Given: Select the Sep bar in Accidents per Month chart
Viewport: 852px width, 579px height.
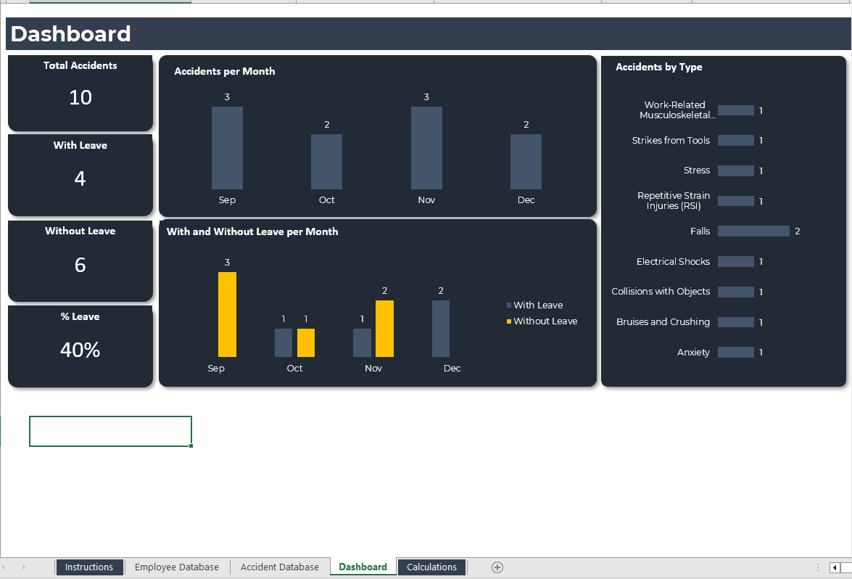Looking at the screenshot, I should [x=227, y=148].
